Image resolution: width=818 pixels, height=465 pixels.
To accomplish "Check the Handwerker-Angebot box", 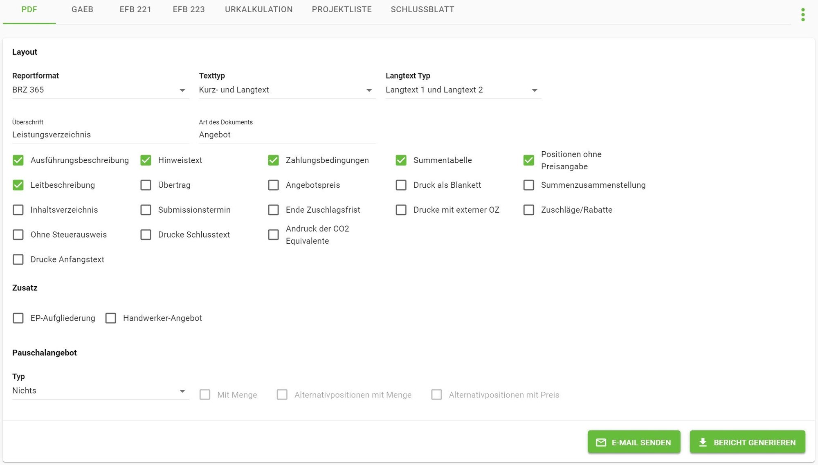I will [111, 318].
